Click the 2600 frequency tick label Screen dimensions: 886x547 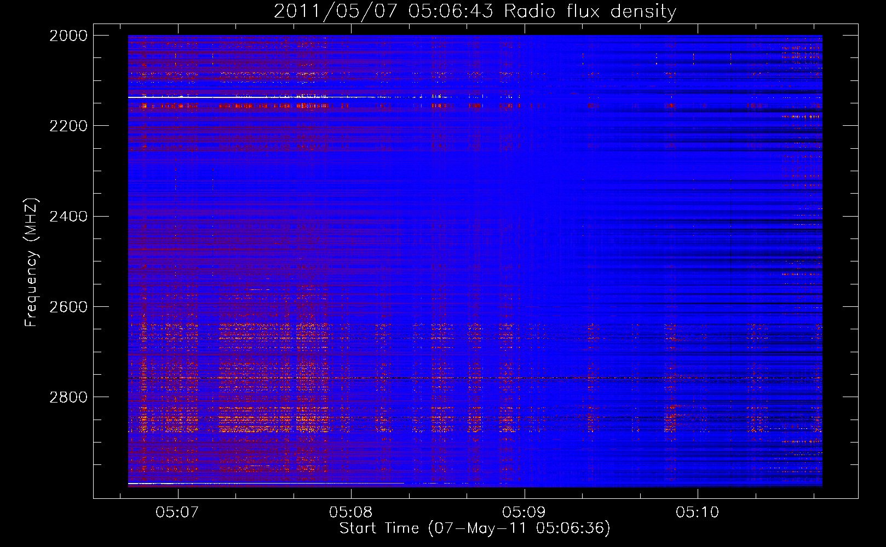point(68,307)
